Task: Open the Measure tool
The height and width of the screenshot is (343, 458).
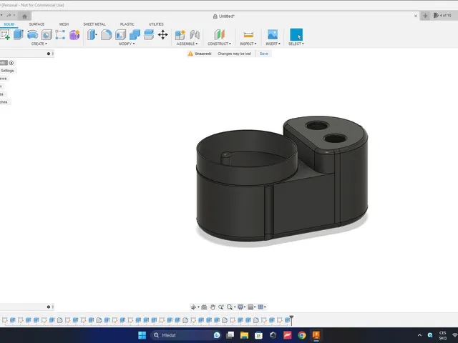Action: (x=248, y=35)
